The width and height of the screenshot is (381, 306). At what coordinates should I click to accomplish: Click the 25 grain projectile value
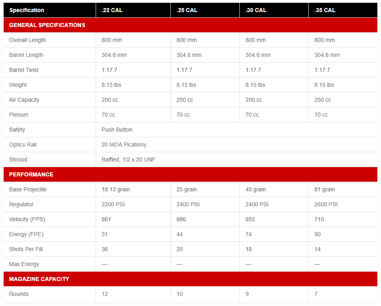point(186,190)
